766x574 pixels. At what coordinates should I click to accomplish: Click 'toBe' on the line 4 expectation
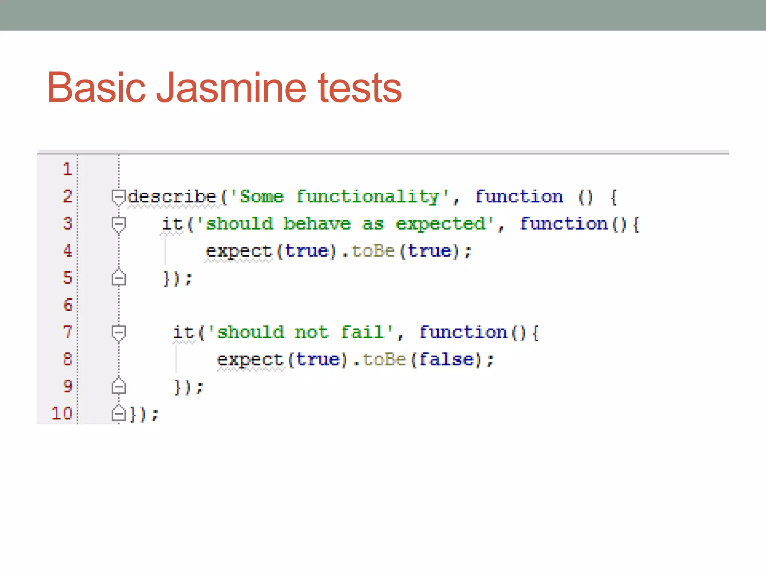tap(373, 251)
